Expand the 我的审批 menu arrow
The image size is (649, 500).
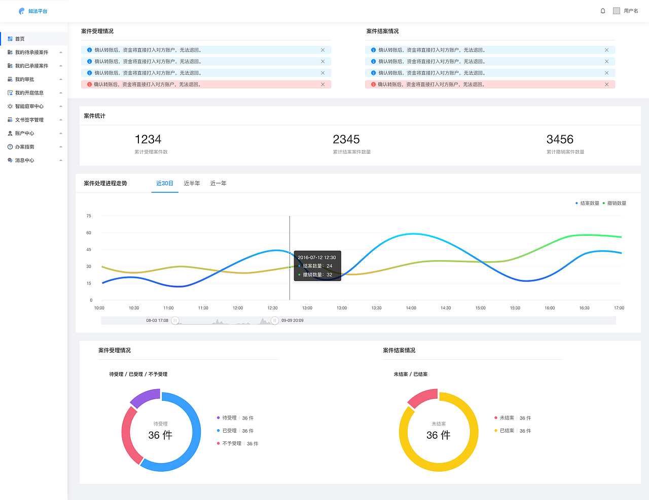tap(61, 79)
